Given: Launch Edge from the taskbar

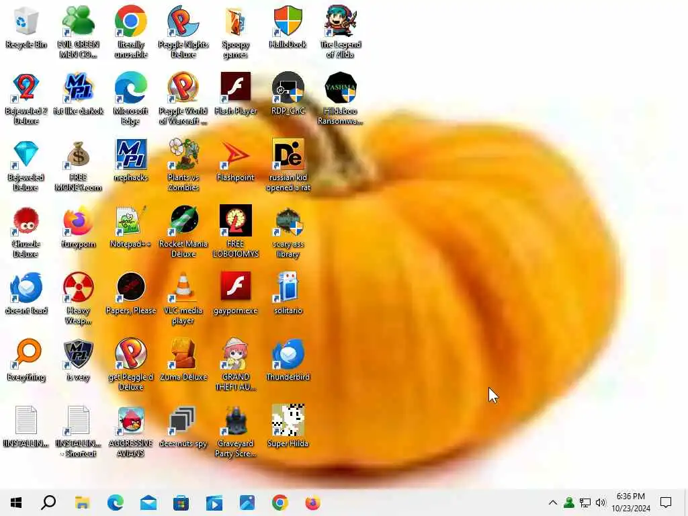Looking at the screenshot, I should point(116,503).
